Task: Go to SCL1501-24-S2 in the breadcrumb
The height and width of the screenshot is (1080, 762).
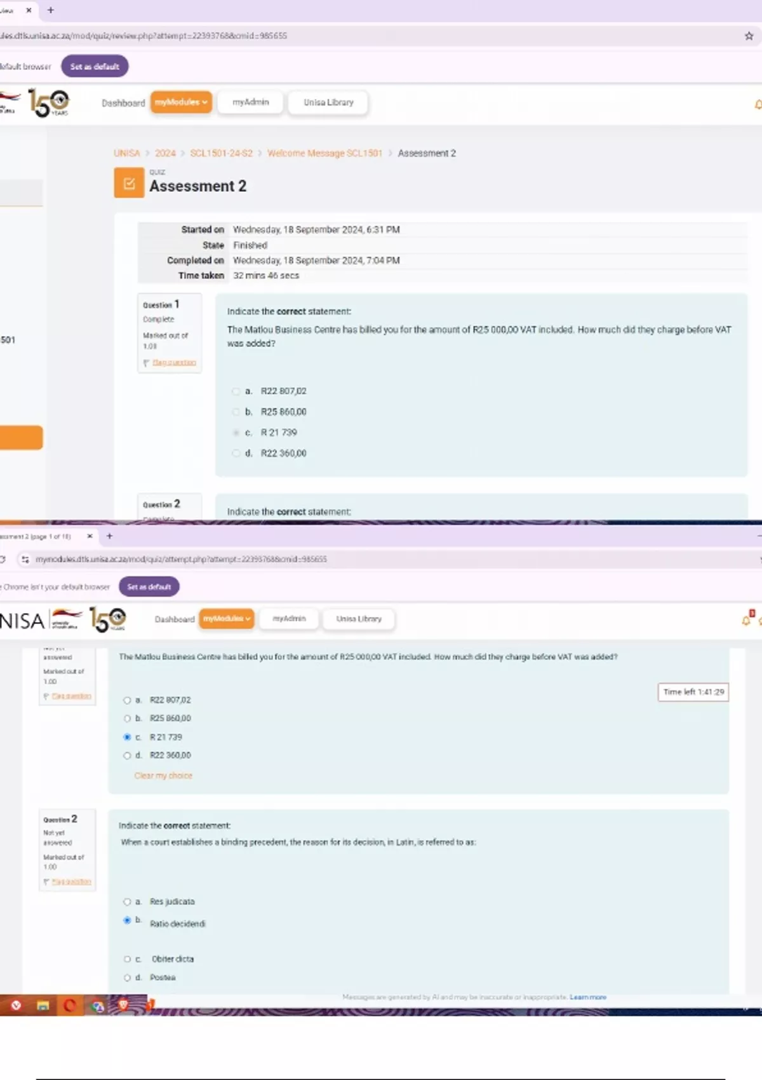Action: click(221, 153)
